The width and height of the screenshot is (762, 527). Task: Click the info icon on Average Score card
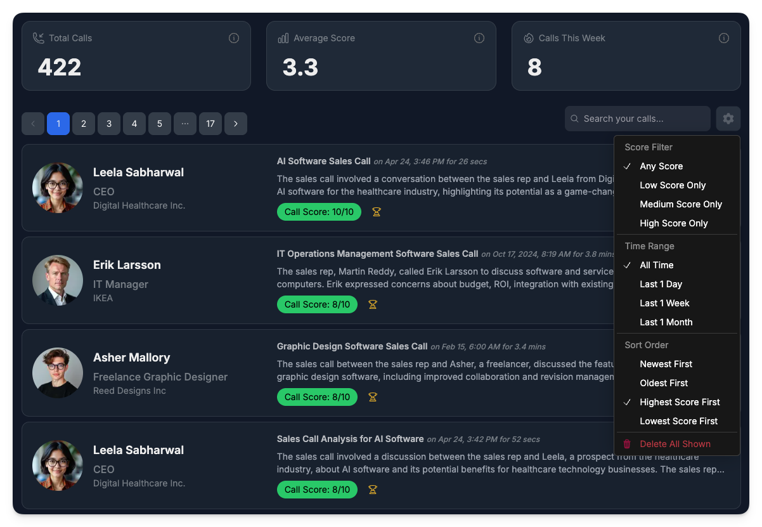(x=479, y=38)
